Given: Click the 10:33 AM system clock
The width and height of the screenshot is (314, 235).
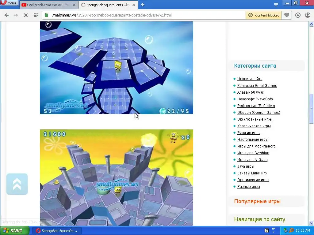Looking at the screenshot, I should coord(303,231).
